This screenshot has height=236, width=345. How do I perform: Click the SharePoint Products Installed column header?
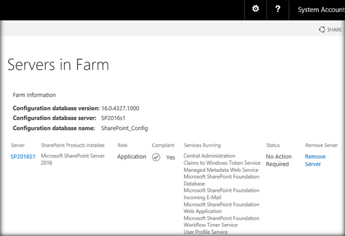pos(72,145)
